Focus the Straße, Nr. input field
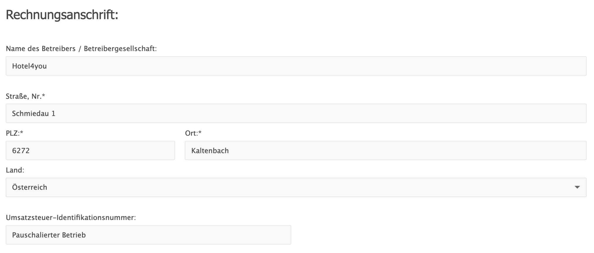The height and width of the screenshot is (253, 594). click(x=296, y=113)
